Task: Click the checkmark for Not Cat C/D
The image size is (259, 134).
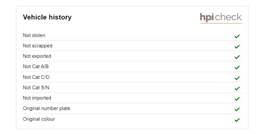Action: (x=237, y=78)
